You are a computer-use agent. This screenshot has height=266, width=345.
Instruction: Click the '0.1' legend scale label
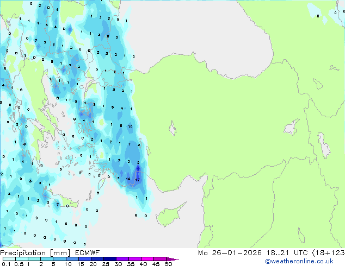tap(6, 264)
